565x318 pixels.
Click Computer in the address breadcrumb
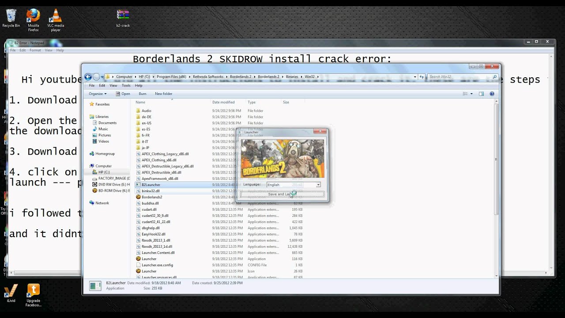tap(124, 77)
